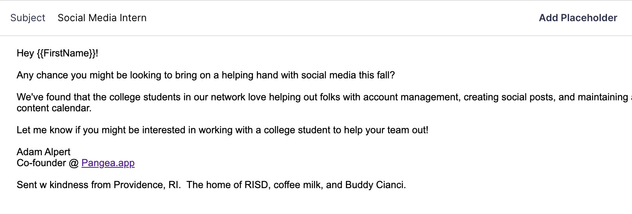Click the words Providence, RI
This screenshot has width=632, height=214.
(x=147, y=185)
